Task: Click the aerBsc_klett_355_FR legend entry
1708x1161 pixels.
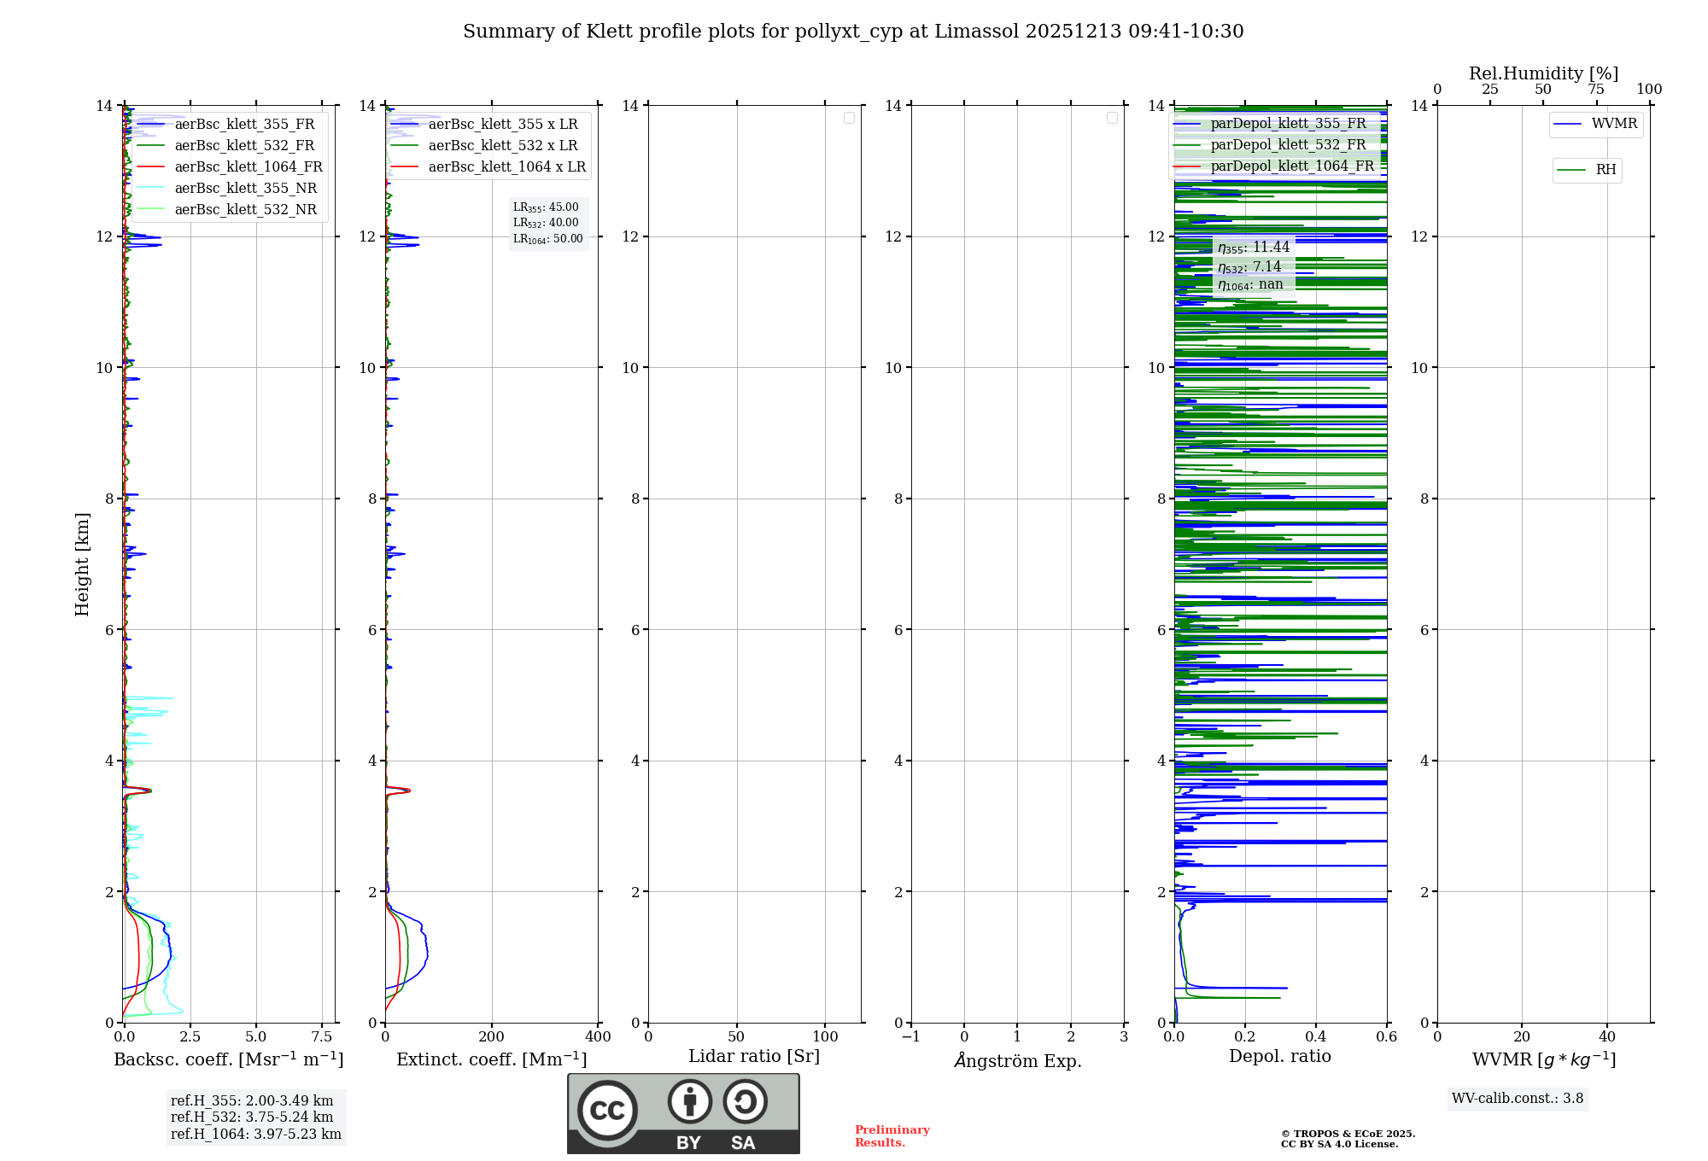Action: click(244, 125)
